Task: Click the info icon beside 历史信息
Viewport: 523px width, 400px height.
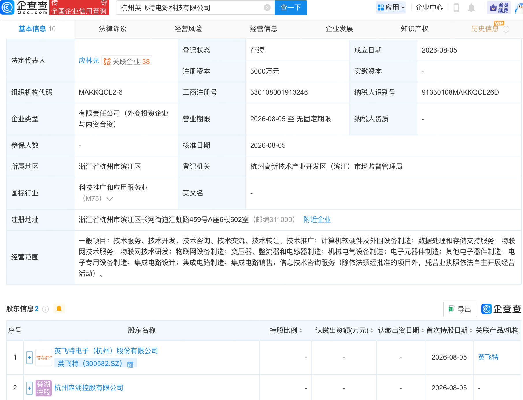Action: [x=506, y=29]
